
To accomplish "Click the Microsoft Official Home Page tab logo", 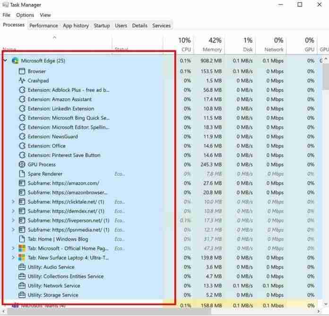I will pyautogui.click(x=22, y=248).
